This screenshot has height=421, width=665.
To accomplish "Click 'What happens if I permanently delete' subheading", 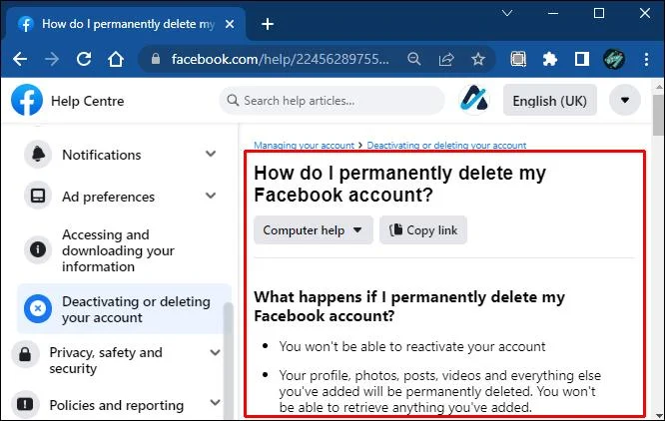I will [409, 306].
